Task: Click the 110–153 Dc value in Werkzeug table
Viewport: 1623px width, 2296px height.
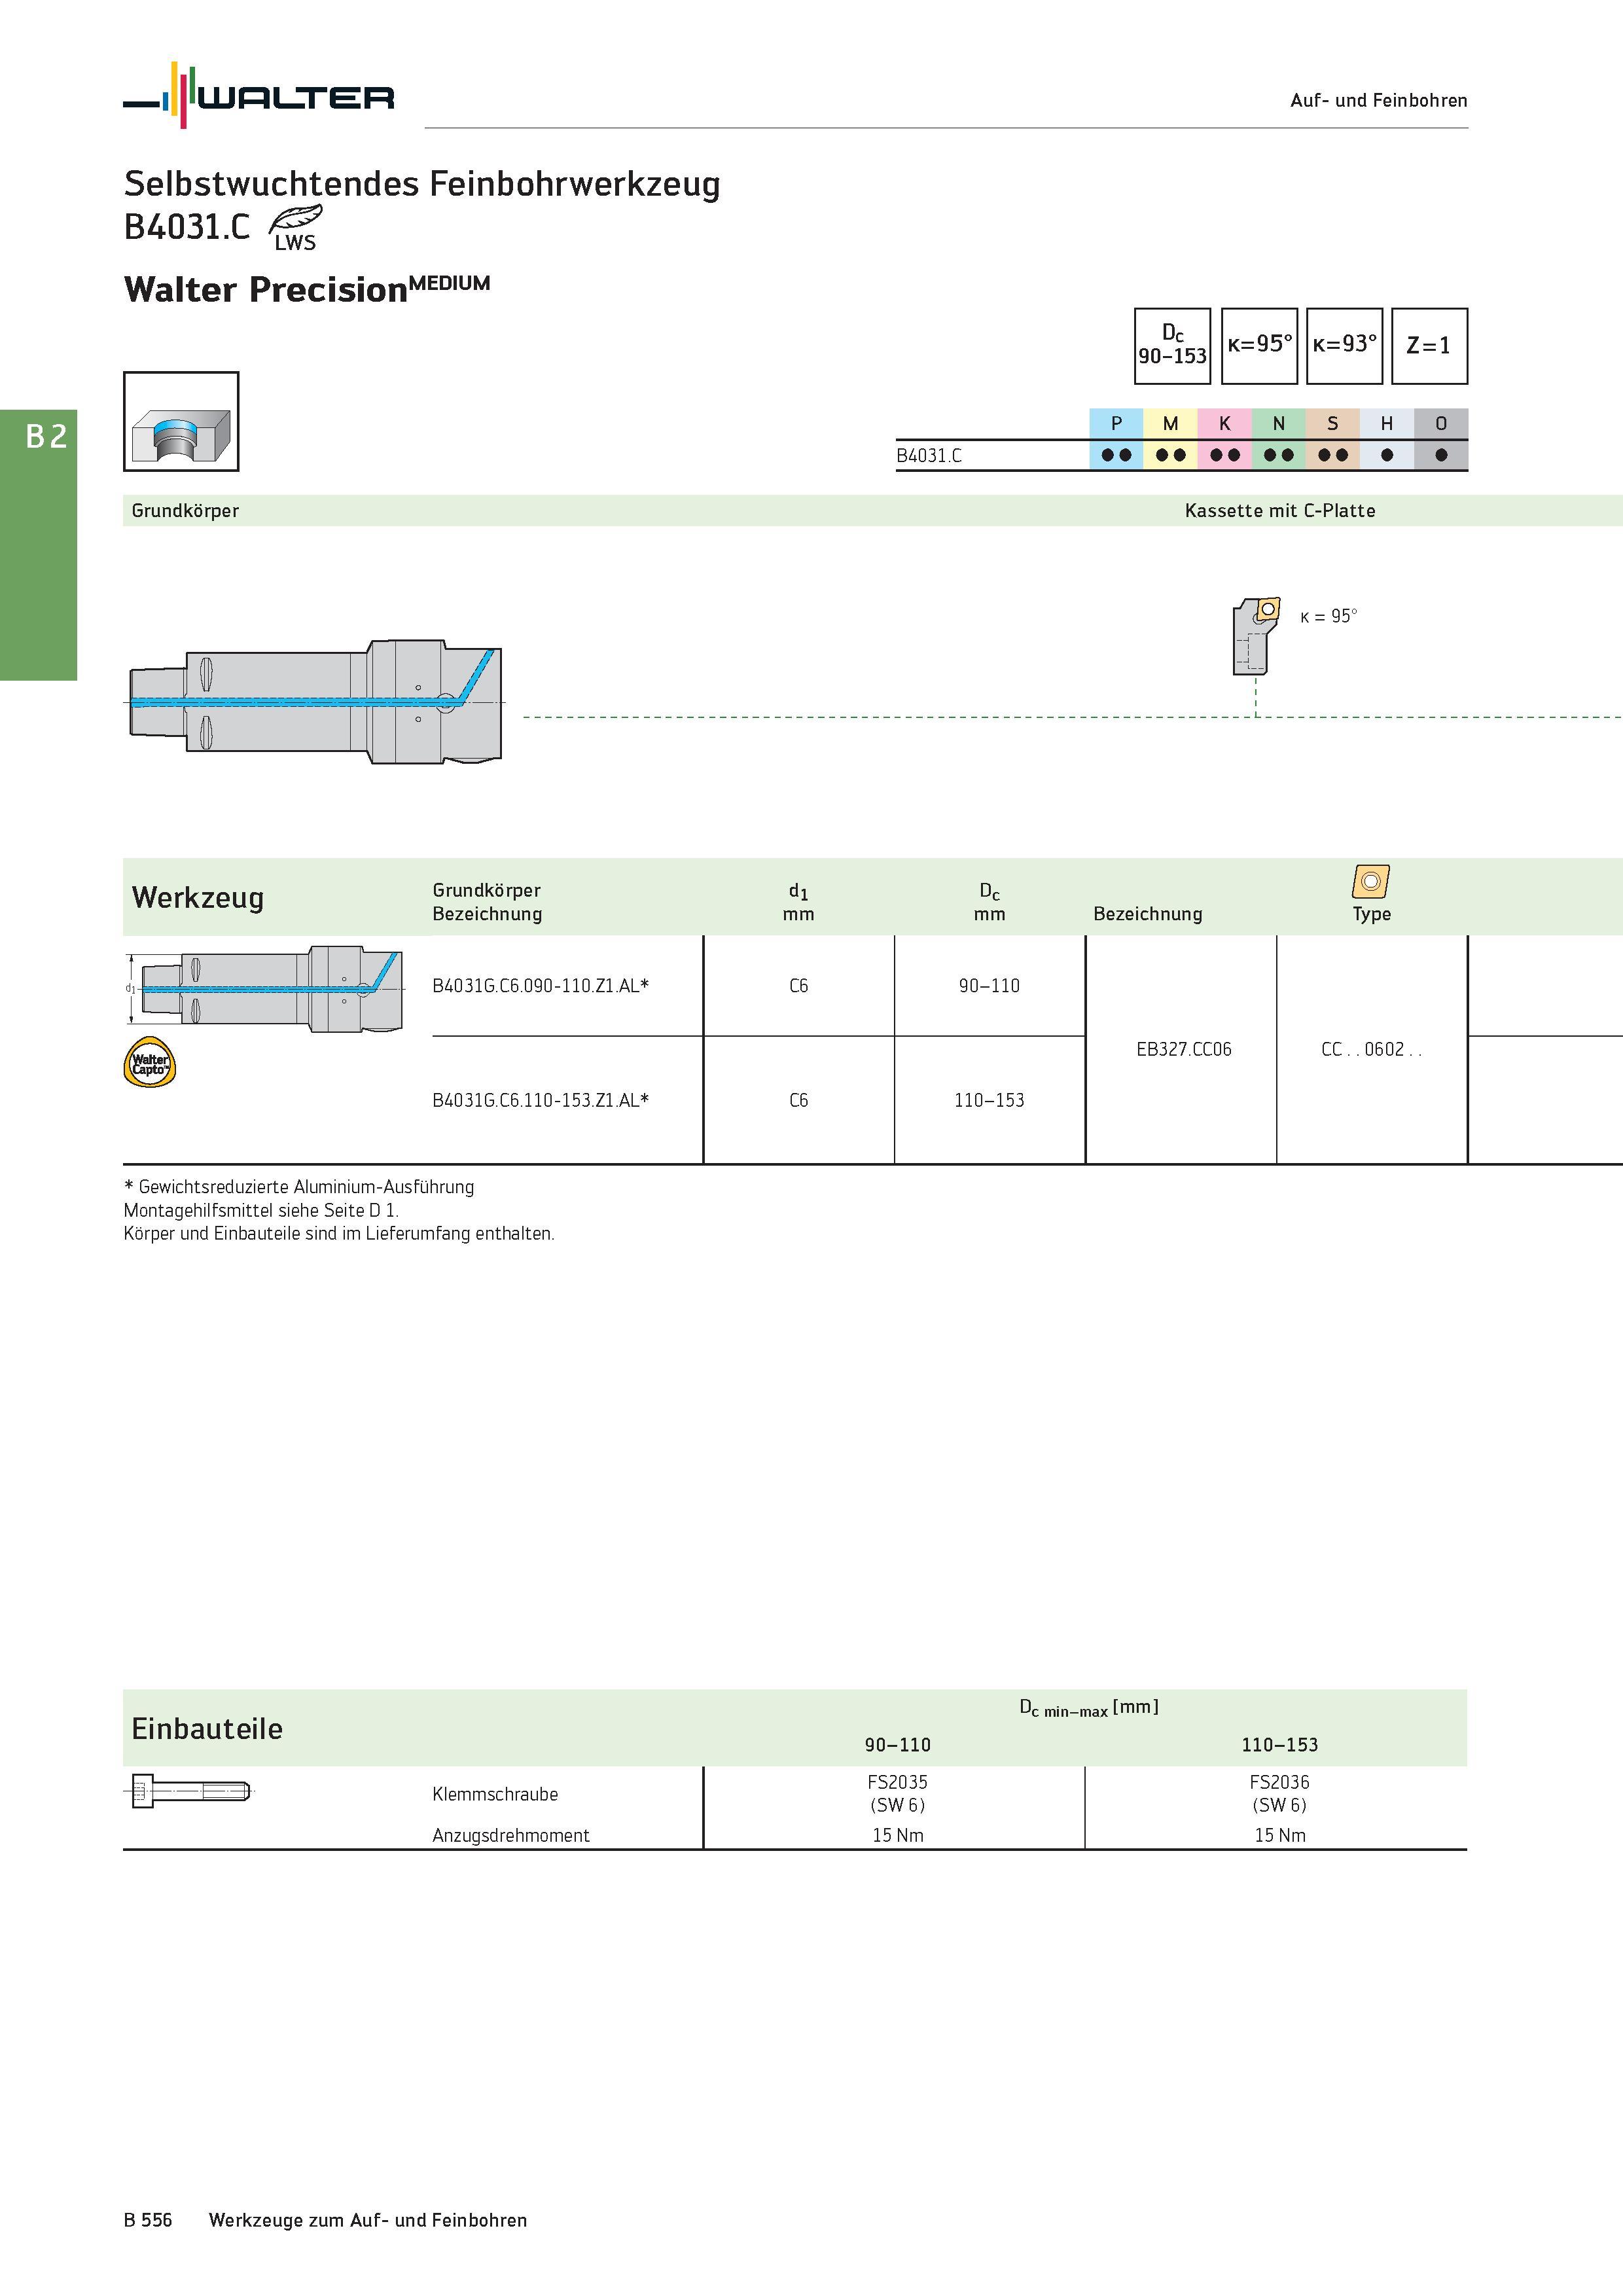Action: tap(989, 1100)
